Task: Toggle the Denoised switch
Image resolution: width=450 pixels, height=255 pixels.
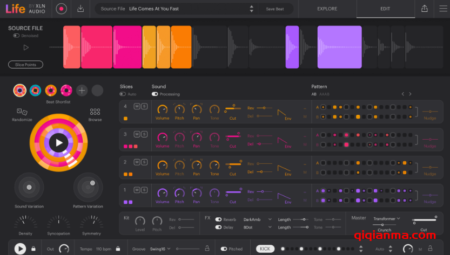Action: pyautogui.click(x=16, y=36)
